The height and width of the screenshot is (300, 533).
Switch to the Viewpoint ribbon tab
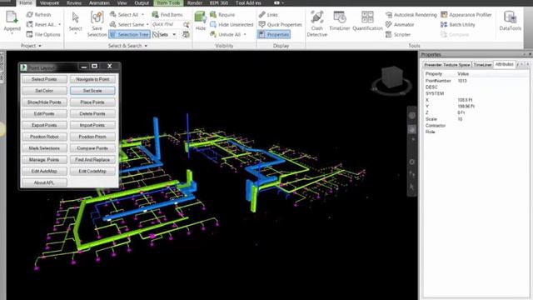coord(50,3)
